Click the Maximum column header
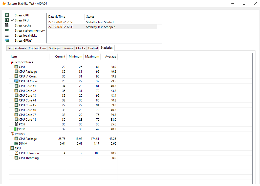The width and height of the screenshot is (260, 186). click(92, 57)
